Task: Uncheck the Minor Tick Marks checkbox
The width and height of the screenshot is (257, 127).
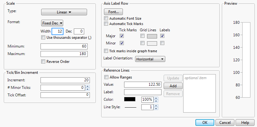Action: (122, 43)
